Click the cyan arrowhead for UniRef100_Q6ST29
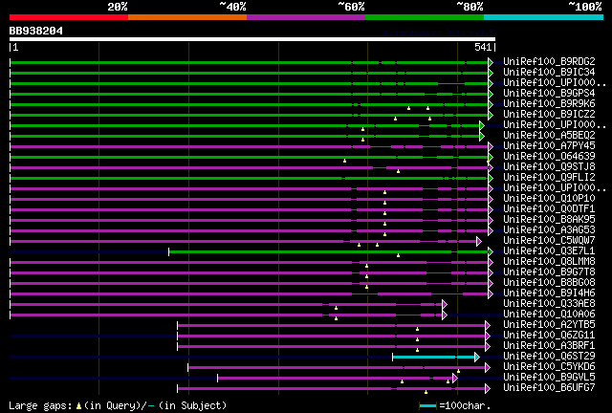612x413 pixels. click(x=477, y=357)
